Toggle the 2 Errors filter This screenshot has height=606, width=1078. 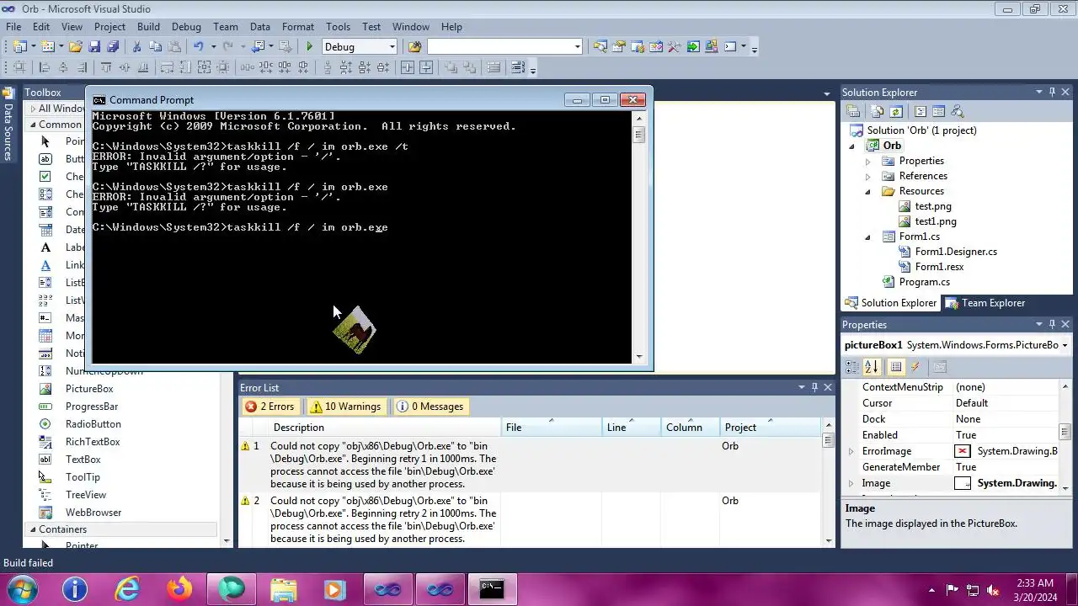tap(269, 407)
